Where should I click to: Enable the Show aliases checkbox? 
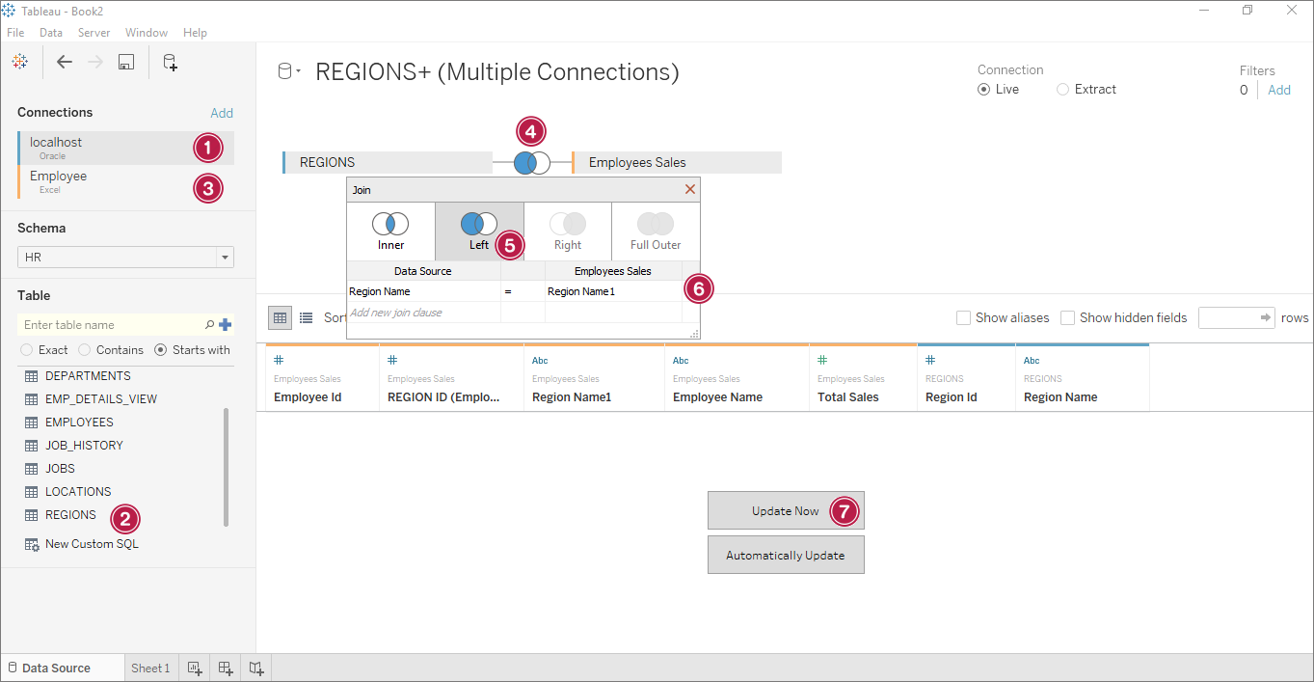[963, 317]
